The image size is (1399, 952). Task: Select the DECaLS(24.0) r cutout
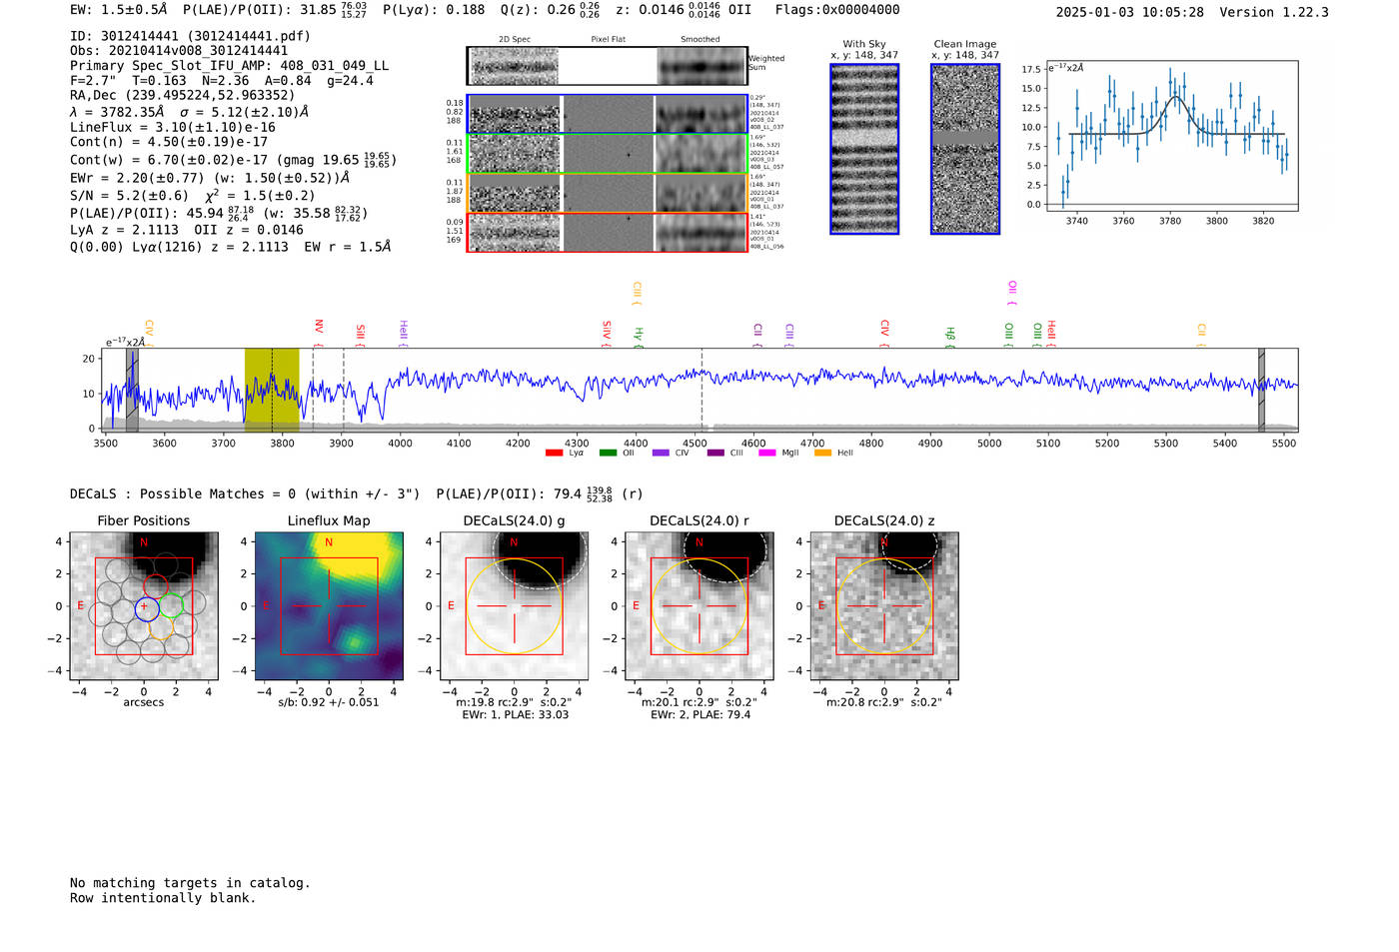(x=699, y=606)
